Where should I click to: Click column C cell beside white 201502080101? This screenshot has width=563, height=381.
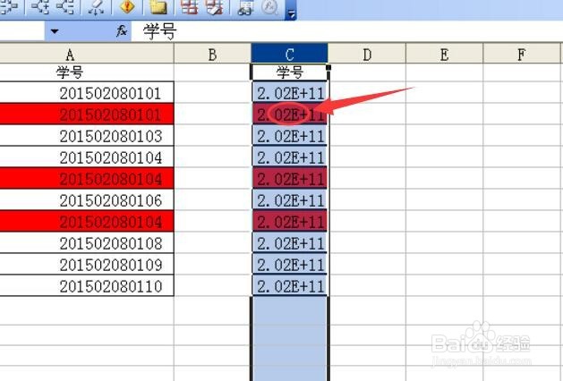point(289,93)
